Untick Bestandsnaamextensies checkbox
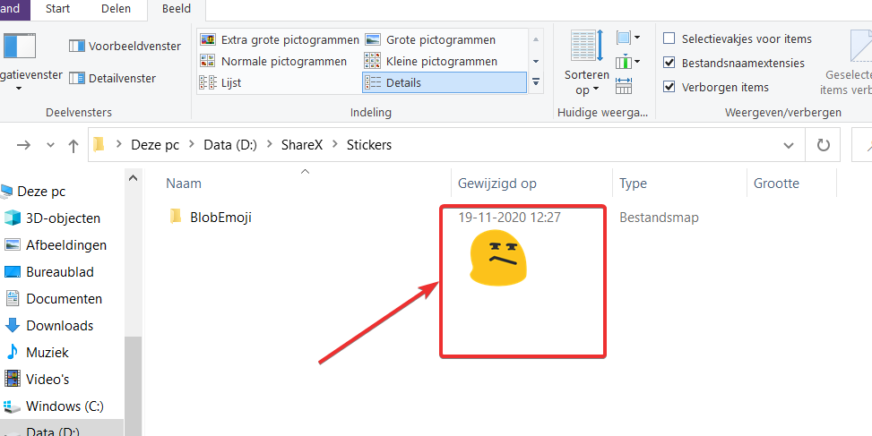Viewport: 872px width, 436px height. pyautogui.click(x=669, y=63)
